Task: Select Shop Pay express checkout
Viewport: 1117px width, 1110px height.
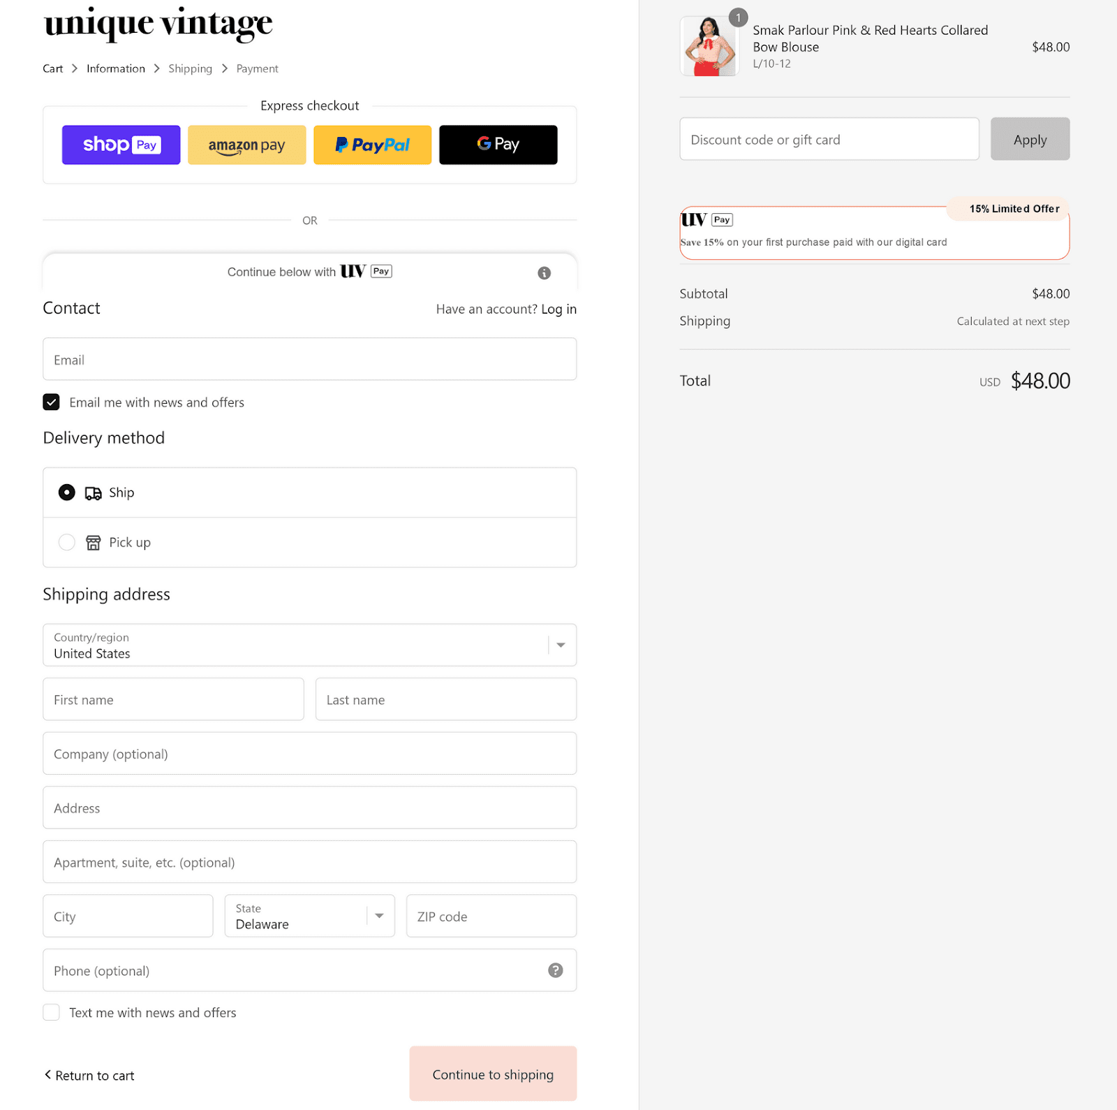Action: [120, 145]
